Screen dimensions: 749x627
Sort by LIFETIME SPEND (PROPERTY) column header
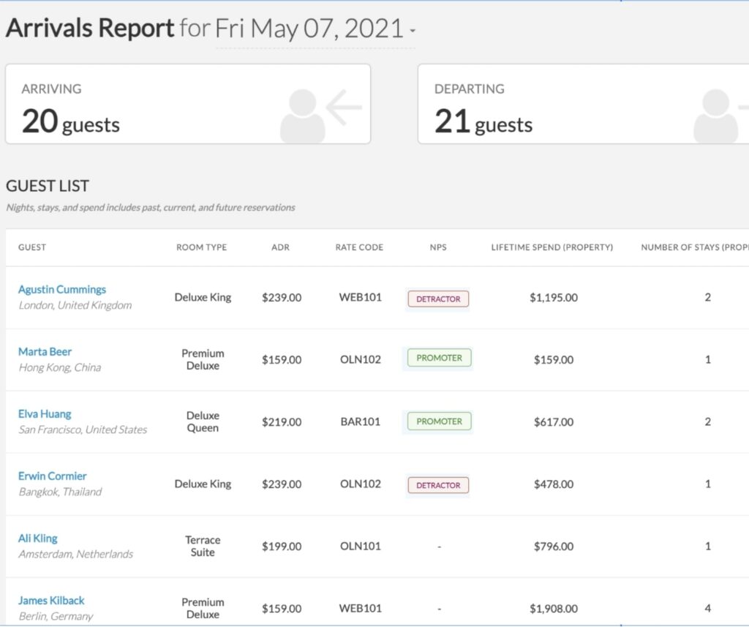[552, 247]
